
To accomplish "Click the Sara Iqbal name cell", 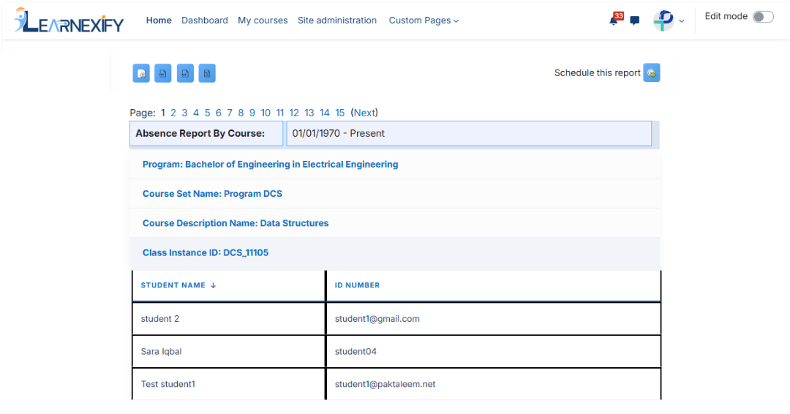I will [x=229, y=352].
